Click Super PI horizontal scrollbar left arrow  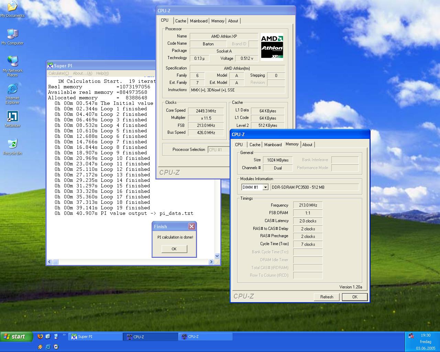(x=49, y=262)
